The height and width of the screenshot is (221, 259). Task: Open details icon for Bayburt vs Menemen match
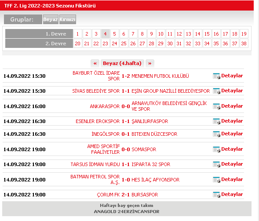[216, 76]
